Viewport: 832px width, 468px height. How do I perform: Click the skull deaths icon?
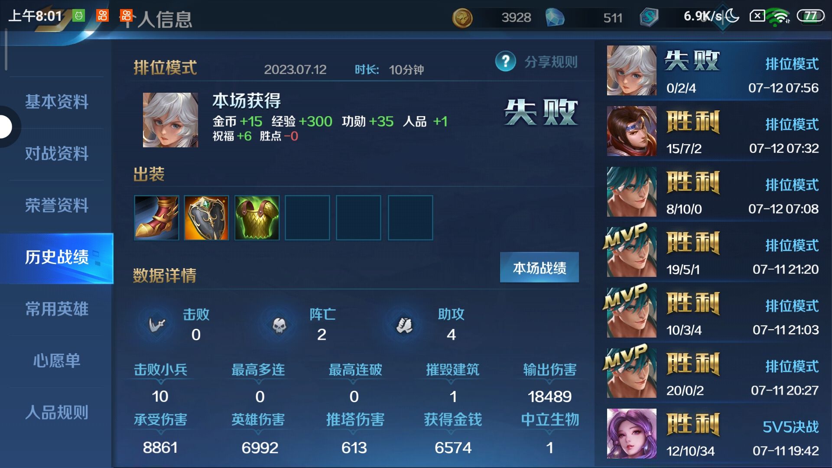coord(279,325)
